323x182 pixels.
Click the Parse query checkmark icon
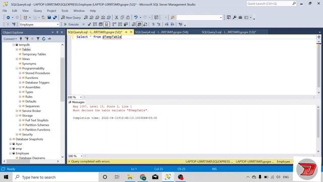coord(89,24)
